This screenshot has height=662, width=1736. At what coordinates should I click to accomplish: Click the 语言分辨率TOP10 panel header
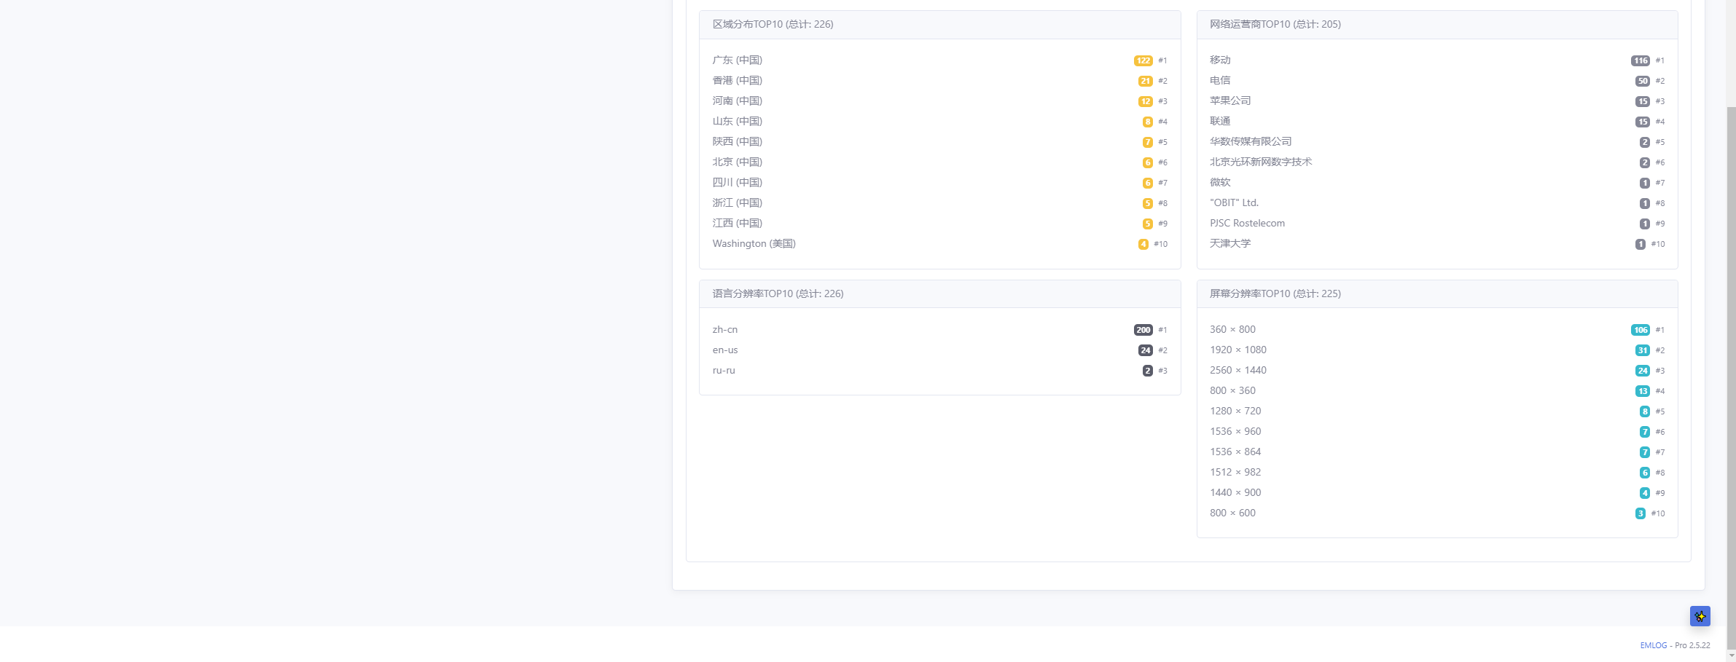(x=939, y=294)
